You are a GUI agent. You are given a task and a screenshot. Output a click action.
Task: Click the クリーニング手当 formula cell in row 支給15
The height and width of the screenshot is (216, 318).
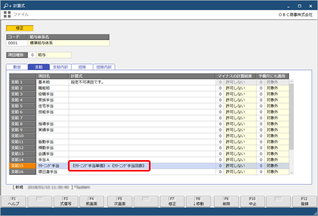click(142, 166)
